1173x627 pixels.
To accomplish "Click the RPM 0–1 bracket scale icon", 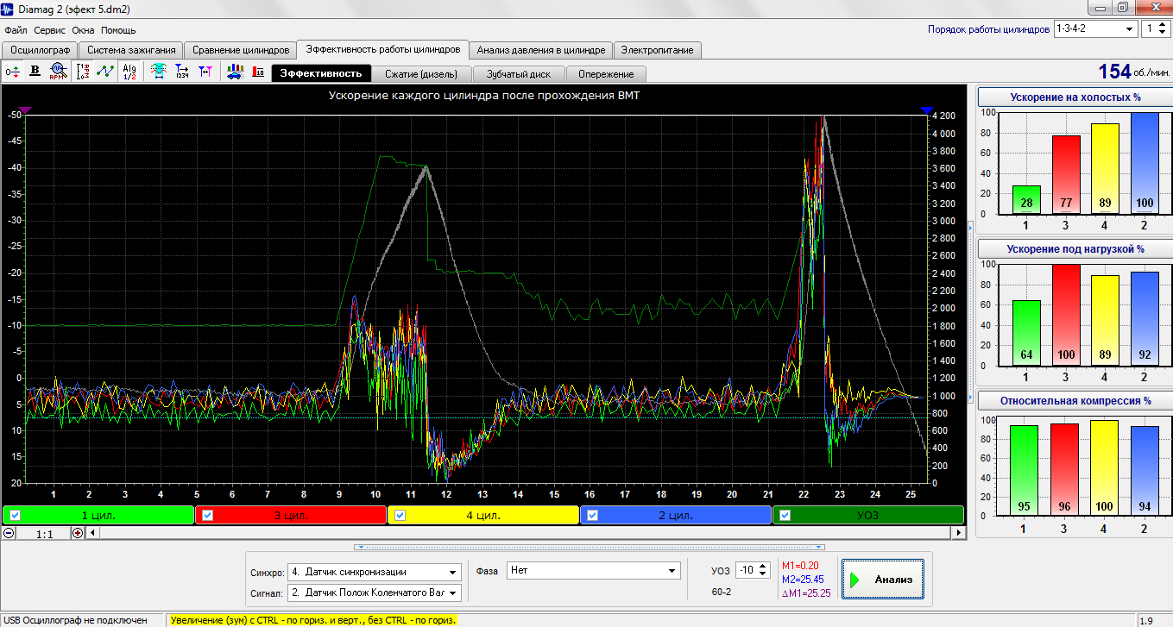I will point(84,72).
